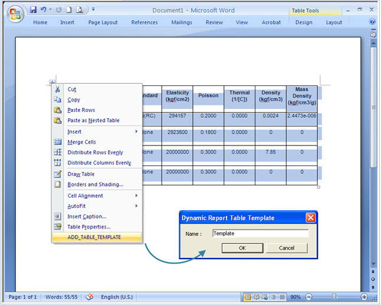Switch to Web Layout view

click(264, 297)
